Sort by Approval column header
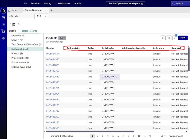 pyautogui.click(x=176, y=48)
